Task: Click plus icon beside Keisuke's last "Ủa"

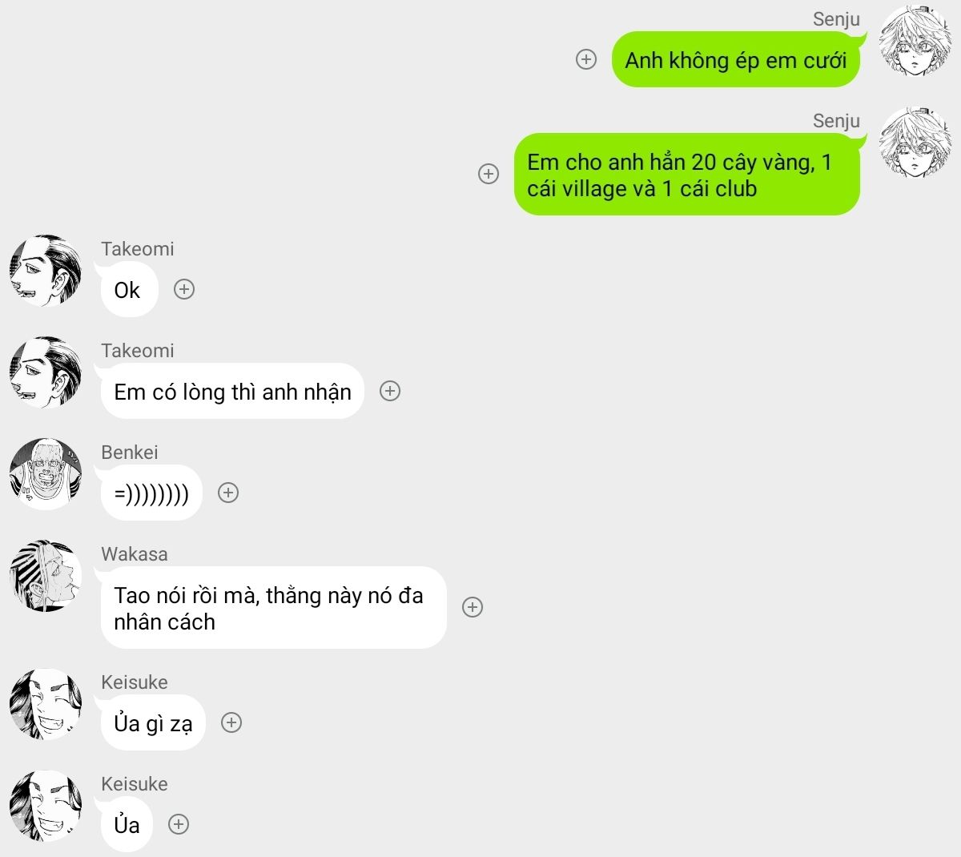Action: coord(179,824)
